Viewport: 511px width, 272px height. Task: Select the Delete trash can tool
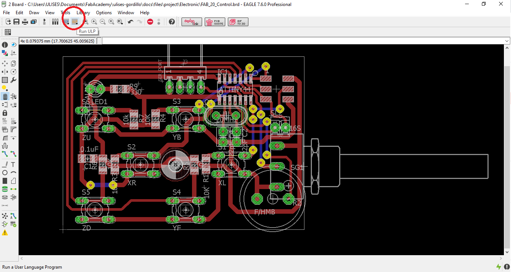[5, 96]
